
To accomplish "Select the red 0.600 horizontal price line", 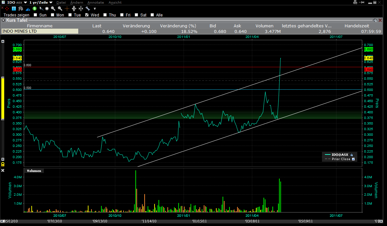I will point(193,67).
